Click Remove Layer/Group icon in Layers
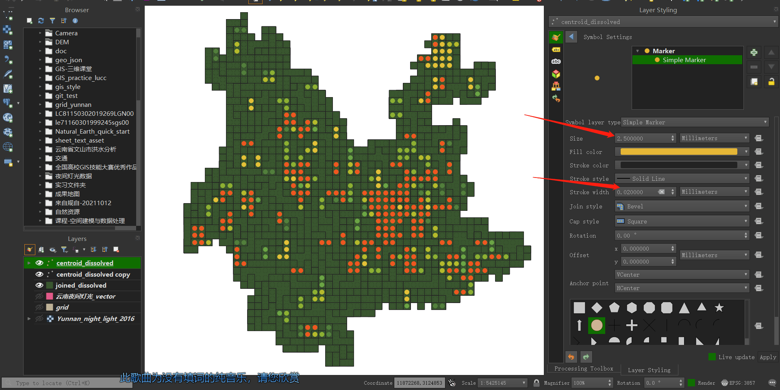Screen dimensions: 780x390 point(116,249)
